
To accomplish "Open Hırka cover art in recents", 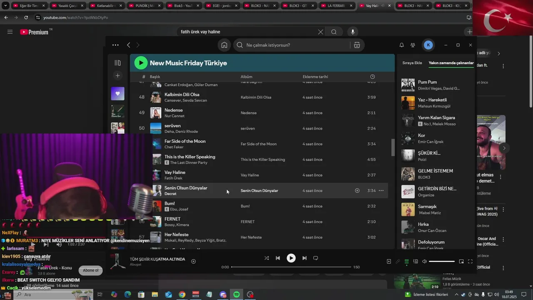I will click(408, 227).
